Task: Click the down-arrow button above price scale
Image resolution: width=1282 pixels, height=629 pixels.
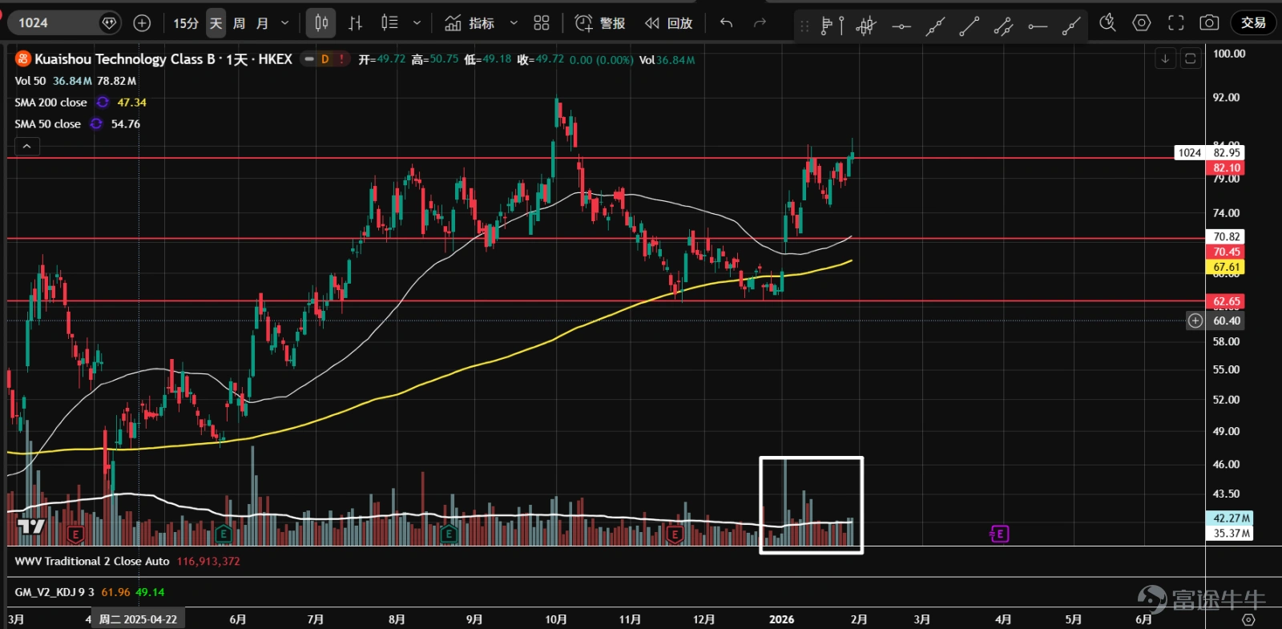Action: [x=1165, y=58]
